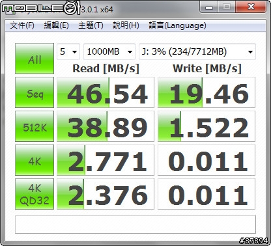The height and width of the screenshot is (246, 271).
Task: Select the 4K write value 0.011
Action: pos(207,160)
